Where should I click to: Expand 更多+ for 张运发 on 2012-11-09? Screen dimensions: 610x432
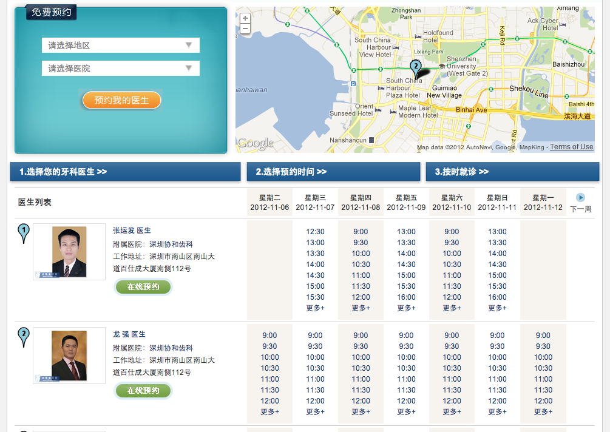point(406,308)
